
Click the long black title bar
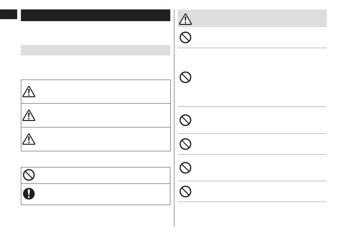pyautogui.click(x=95, y=15)
